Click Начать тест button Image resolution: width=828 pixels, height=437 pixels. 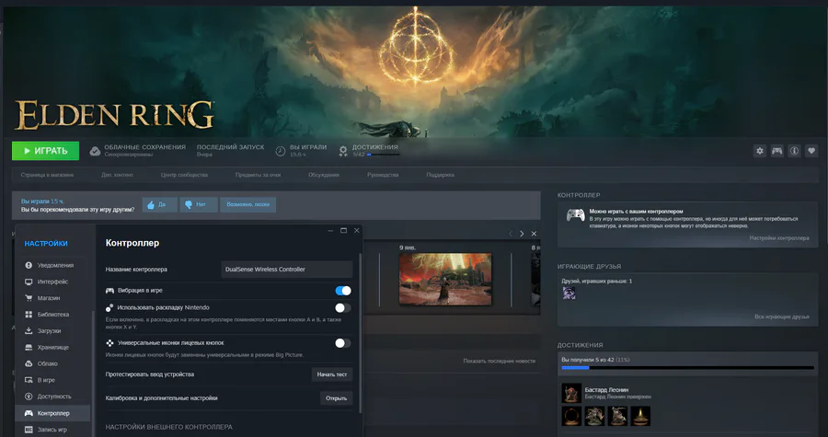(331, 374)
